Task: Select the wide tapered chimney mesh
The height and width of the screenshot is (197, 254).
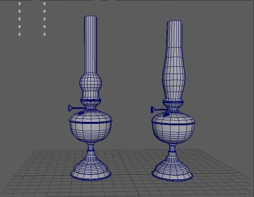Action: tap(174, 60)
